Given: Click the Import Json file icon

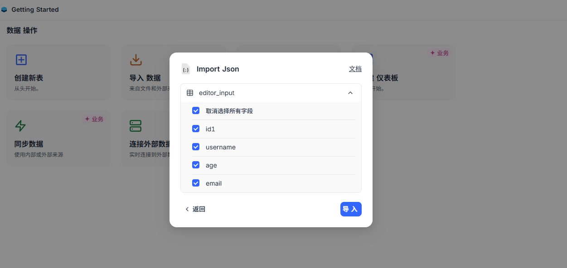Looking at the screenshot, I should click(185, 69).
